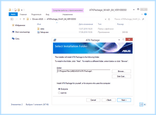Expand the ribbon with chevron
156x115 pixels.
tap(142, 14)
